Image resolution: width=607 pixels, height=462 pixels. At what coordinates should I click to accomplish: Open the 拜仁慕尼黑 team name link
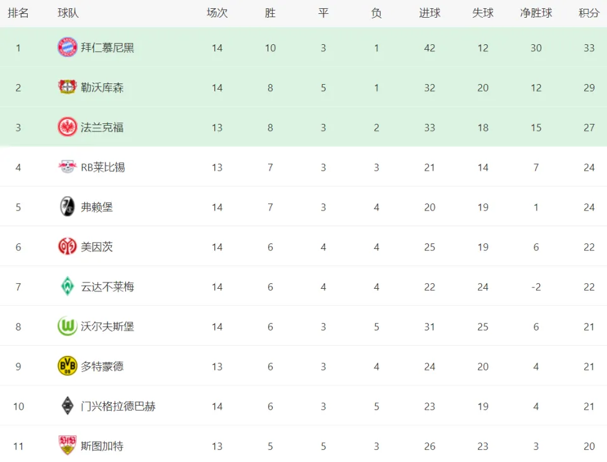click(x=107, y=47)
